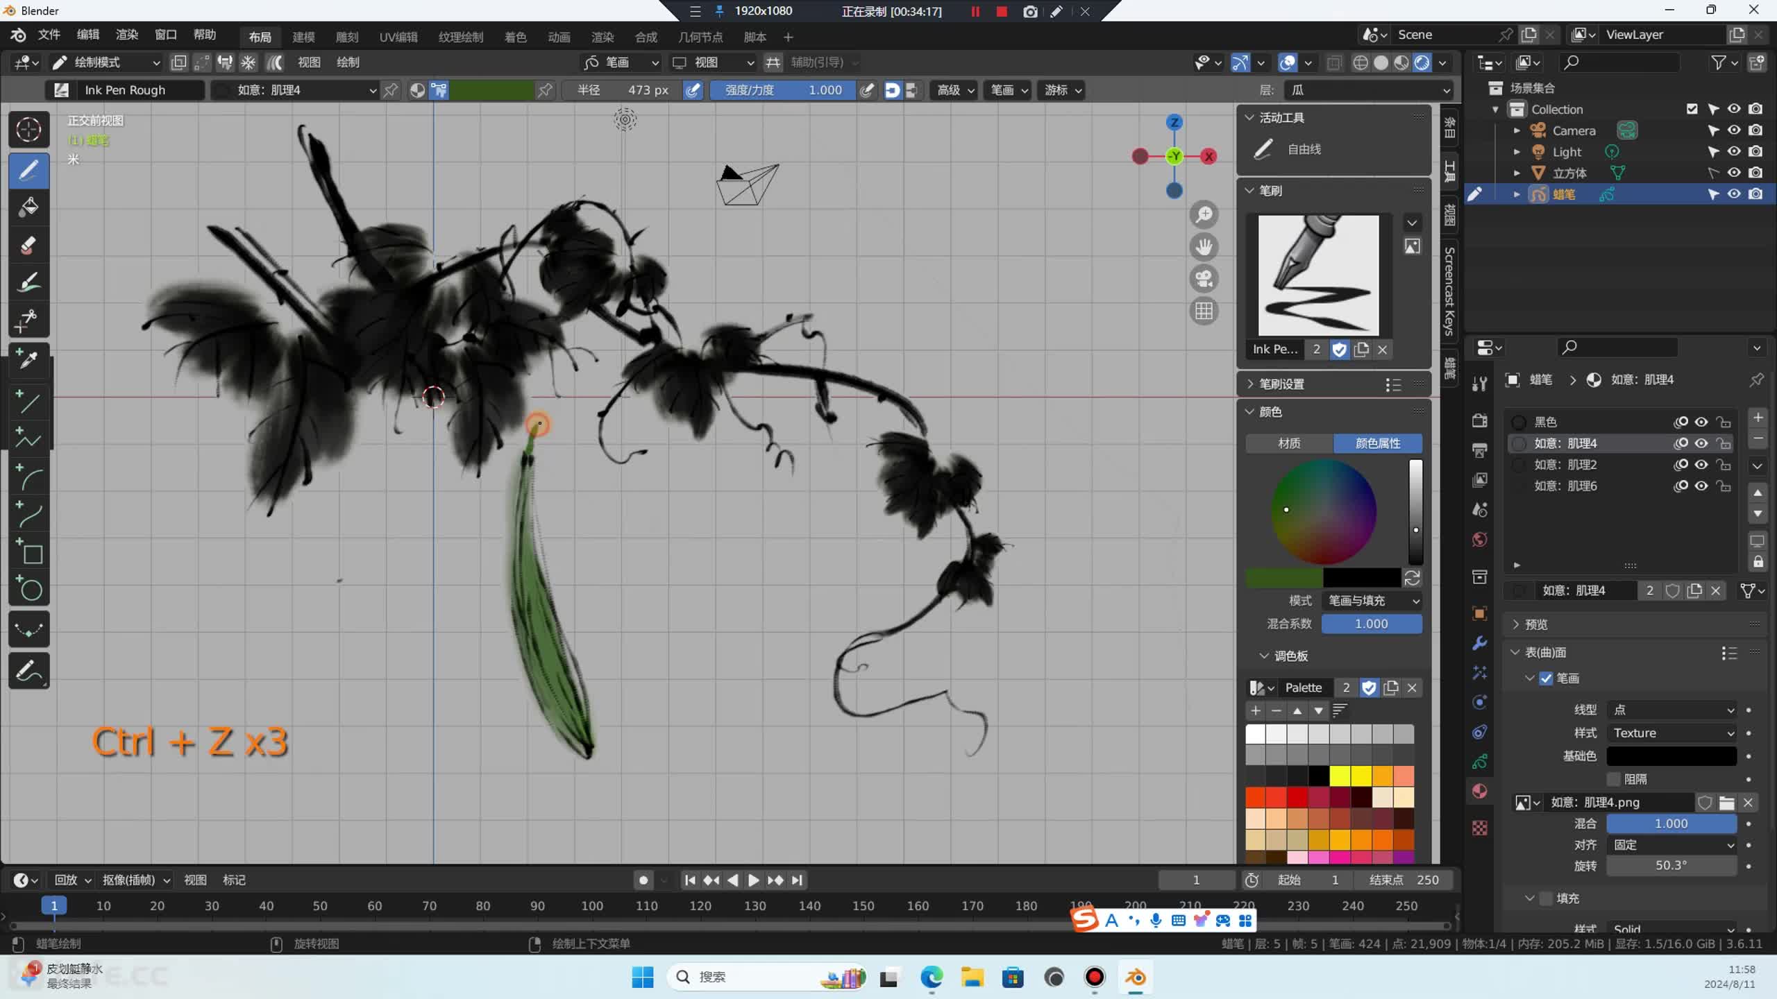Select the Line primitive tool
The width and height of the screenshot is (1777, 999).
(x=28, y=401)
